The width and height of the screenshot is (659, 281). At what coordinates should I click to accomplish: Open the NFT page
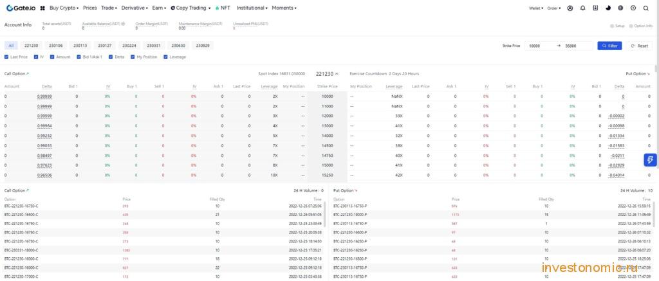click(x=226, y=8)
